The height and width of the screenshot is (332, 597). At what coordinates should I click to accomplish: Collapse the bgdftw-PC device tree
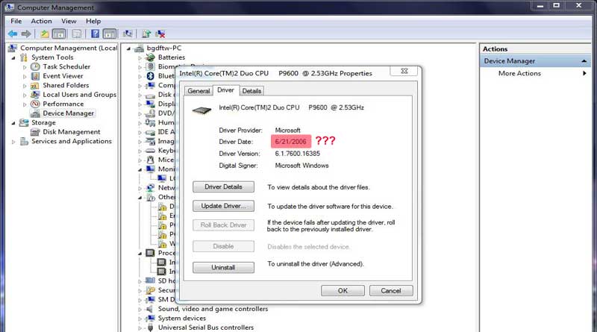[x=128, y=48]
